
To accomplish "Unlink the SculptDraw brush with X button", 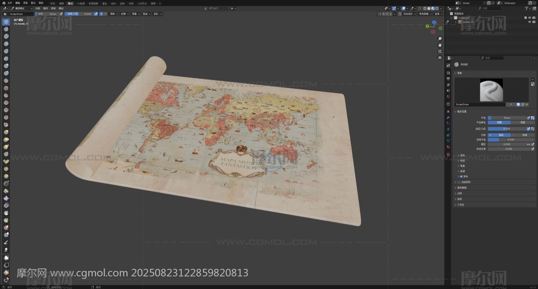I will click(x=527, y=104).
